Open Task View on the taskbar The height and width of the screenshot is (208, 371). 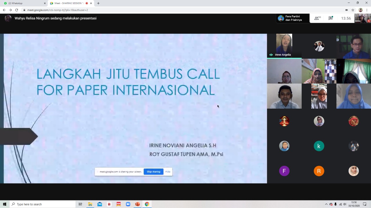coord(80,204)
